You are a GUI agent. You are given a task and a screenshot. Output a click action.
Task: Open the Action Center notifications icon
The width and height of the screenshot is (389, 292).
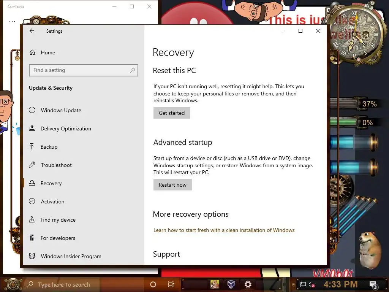373,285
